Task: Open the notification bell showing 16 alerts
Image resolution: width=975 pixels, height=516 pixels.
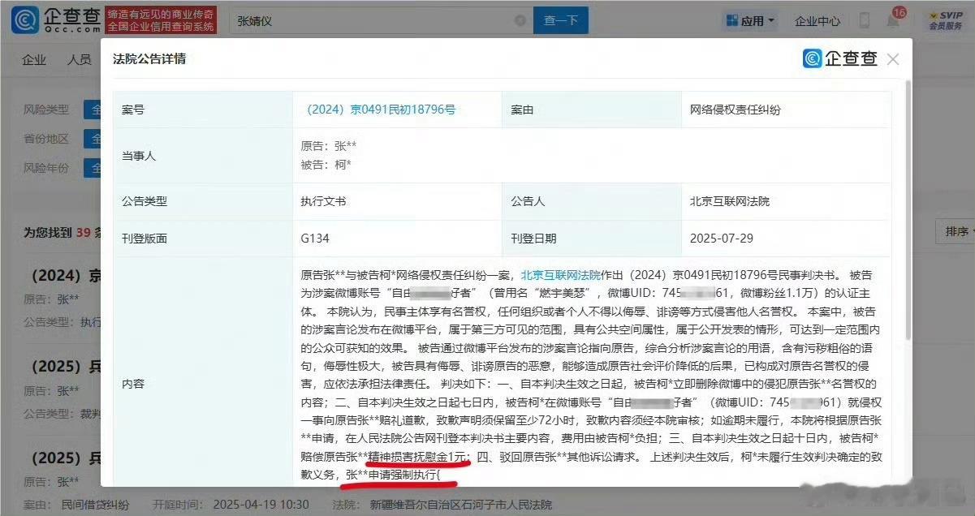Action: point(892,20)
